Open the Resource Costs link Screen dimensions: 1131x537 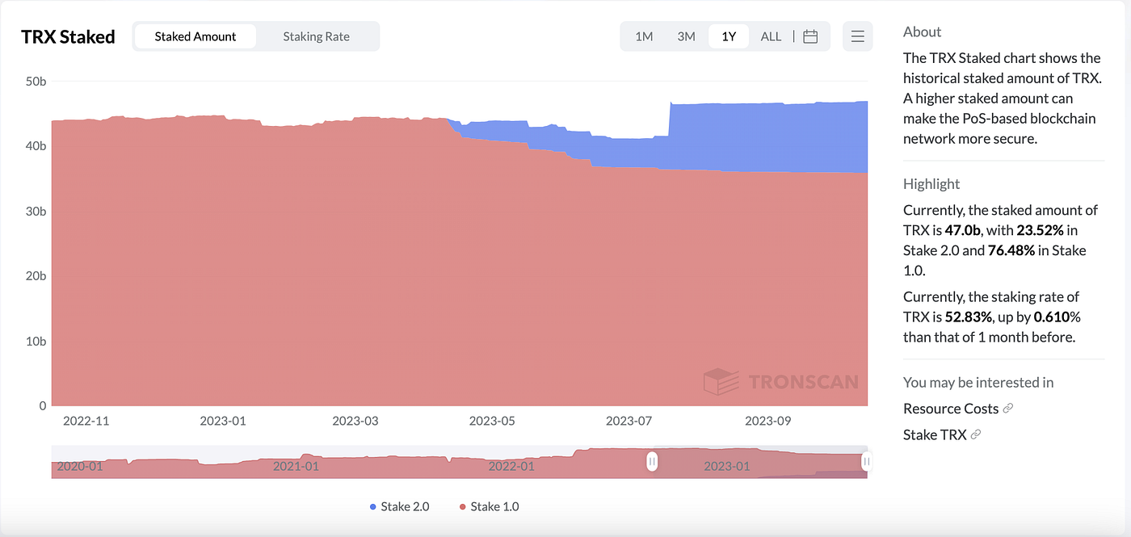point(951,409)
